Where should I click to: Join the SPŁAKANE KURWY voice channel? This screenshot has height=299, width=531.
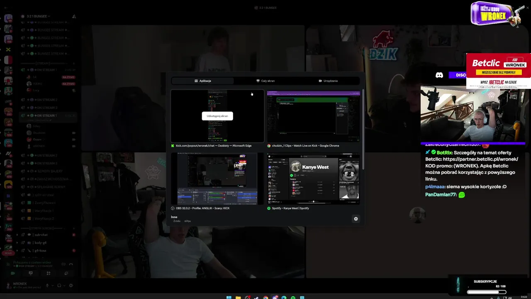(x=48, y=187)
